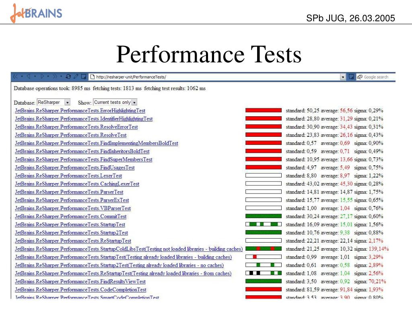Open the rewind button dropdown arrow
The width and height of the screenshot is (412, 309).
[x=22, y=77]
